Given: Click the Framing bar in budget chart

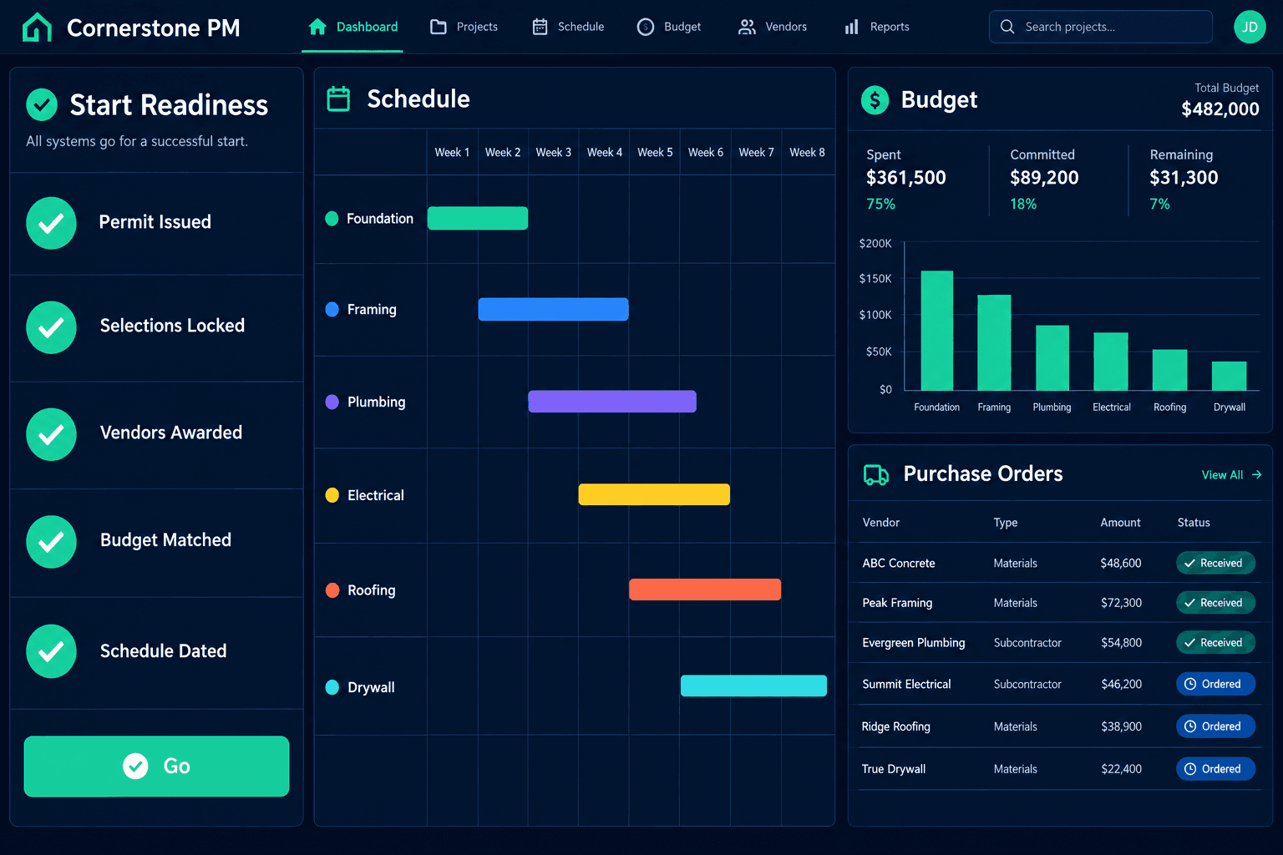Looking at the screenshot, I should (994, 342).
